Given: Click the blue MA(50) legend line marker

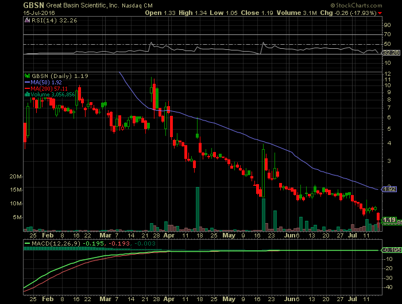Looking at the screenshot, I should [x=27, y=83].
